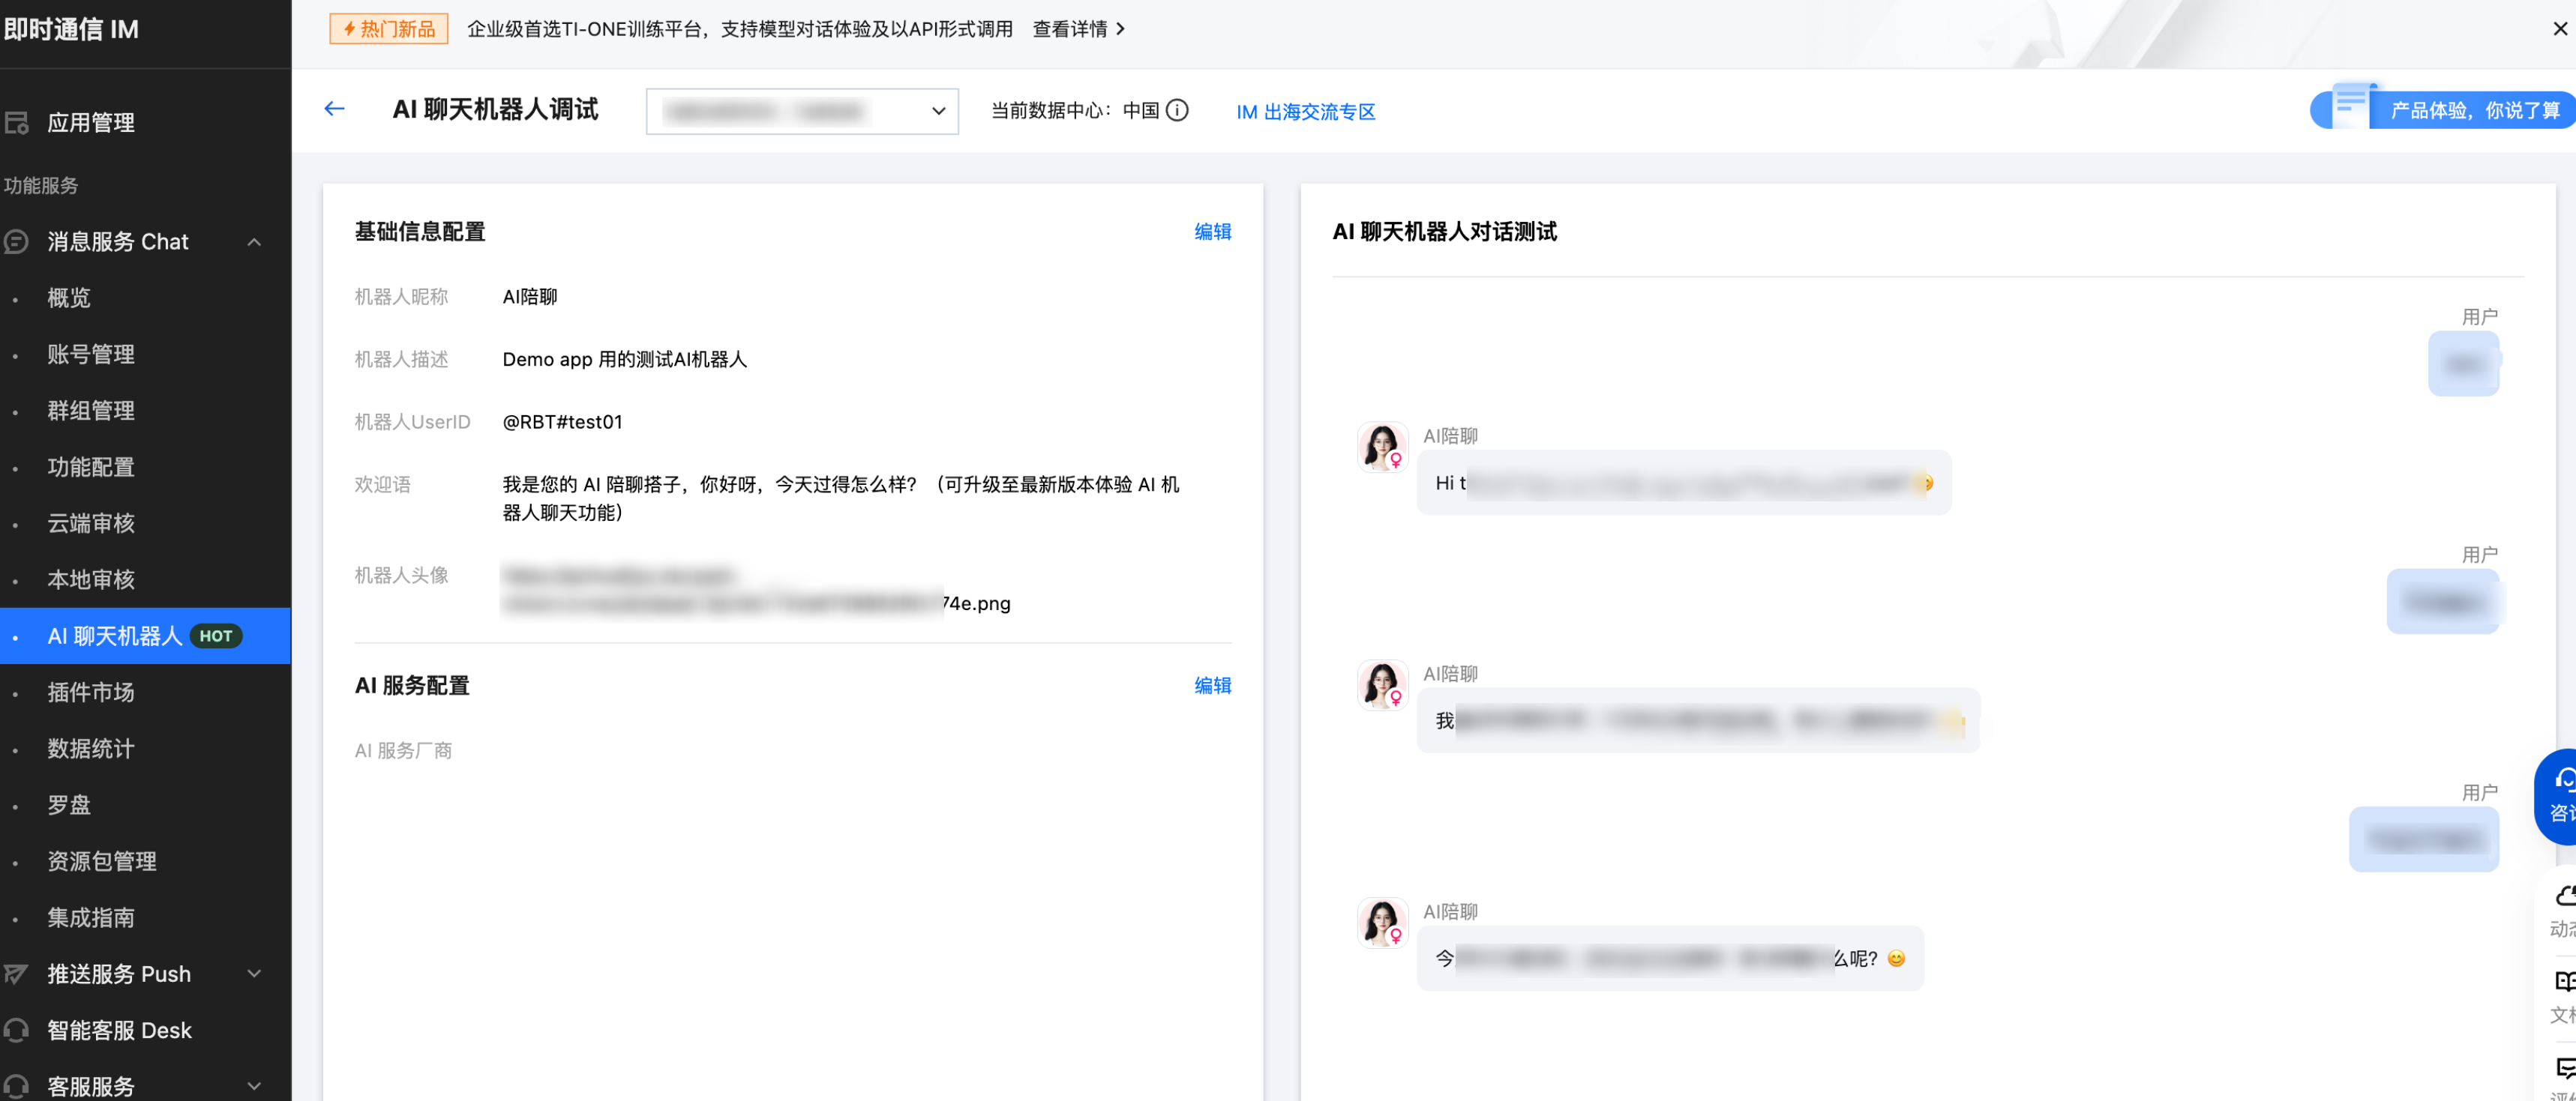Open the application selector dropdown
The image size is (2576, 1101).
(x=802, y=111)
